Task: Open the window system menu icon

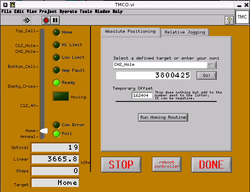Action: pyautogui.click(x=5, y=5)
